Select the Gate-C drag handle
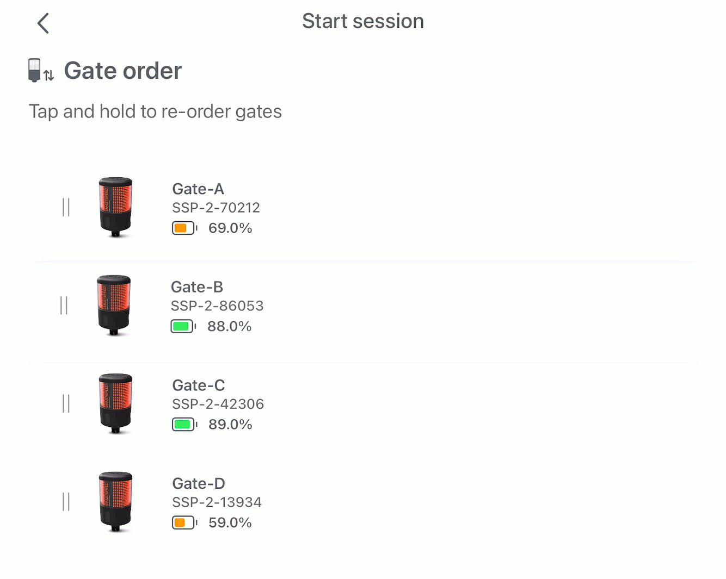The image size is (726, 579). pos(66,404)
